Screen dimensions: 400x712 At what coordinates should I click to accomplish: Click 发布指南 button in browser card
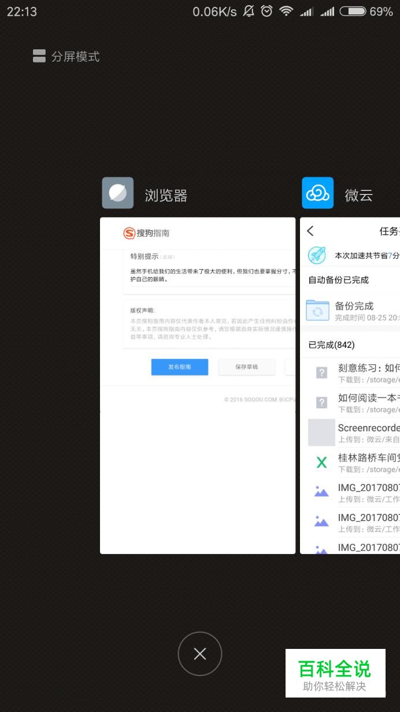180,366
